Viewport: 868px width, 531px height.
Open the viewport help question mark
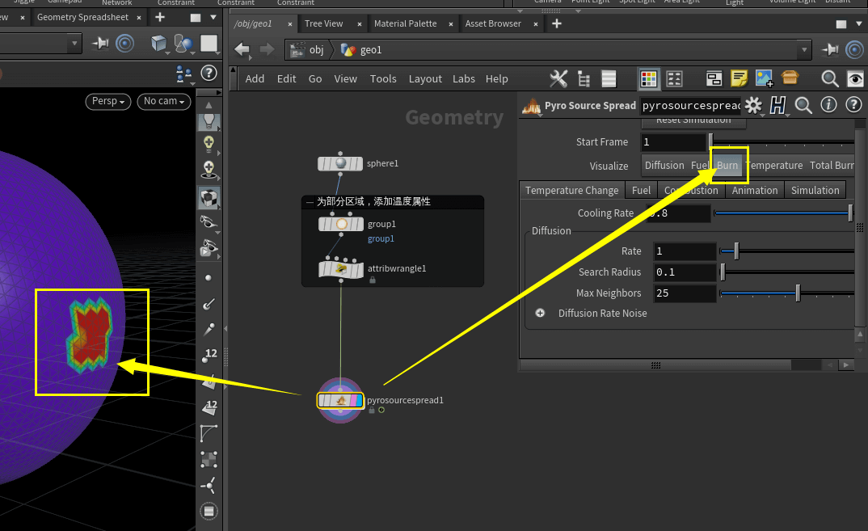pos(209,73)
